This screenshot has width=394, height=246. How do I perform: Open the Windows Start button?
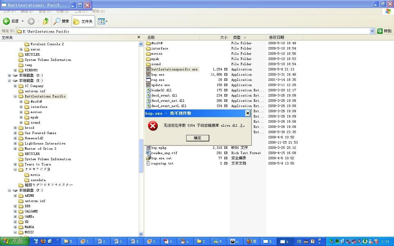(15, 241)
